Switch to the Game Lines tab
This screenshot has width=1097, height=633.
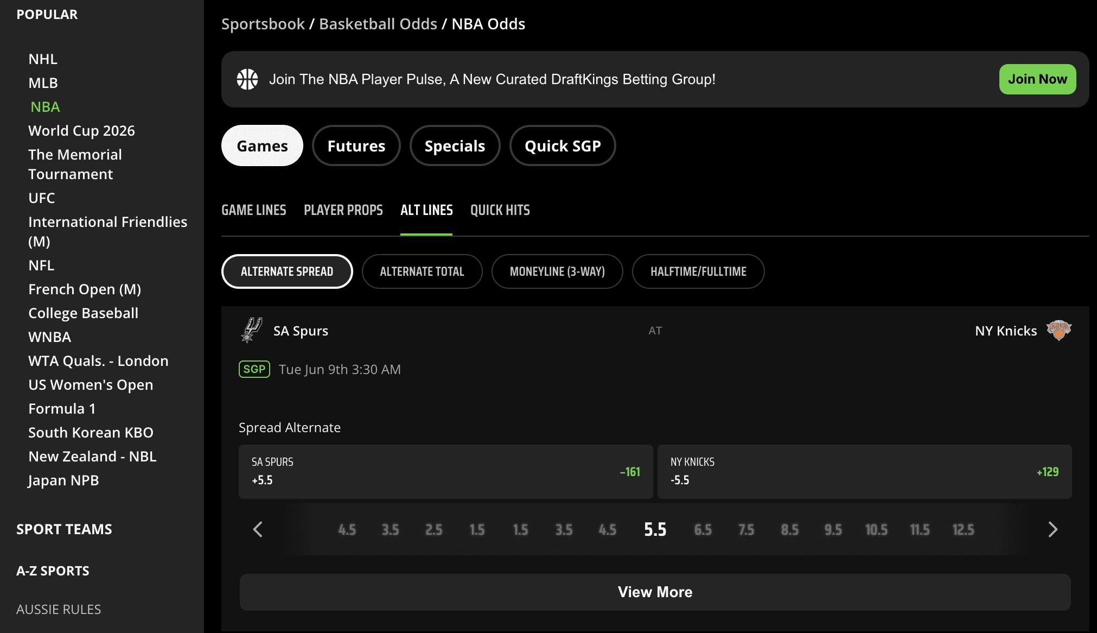point(254,210)
